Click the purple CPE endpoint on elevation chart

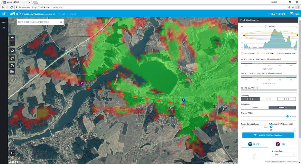(297, 35)
